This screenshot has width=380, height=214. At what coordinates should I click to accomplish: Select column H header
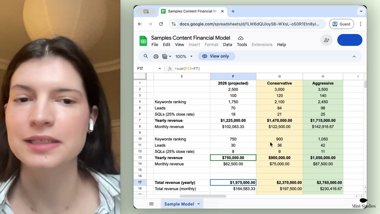(x=323, y=76)
